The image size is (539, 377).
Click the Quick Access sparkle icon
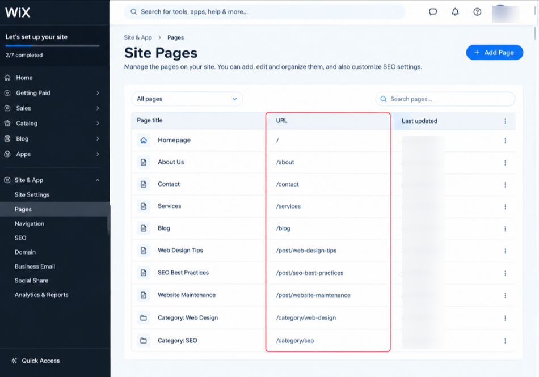pyautogui.click(x=14, y=361)
